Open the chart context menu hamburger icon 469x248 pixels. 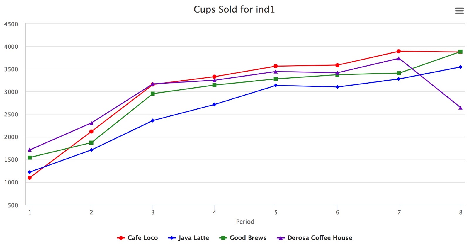[x=459, y=11]
